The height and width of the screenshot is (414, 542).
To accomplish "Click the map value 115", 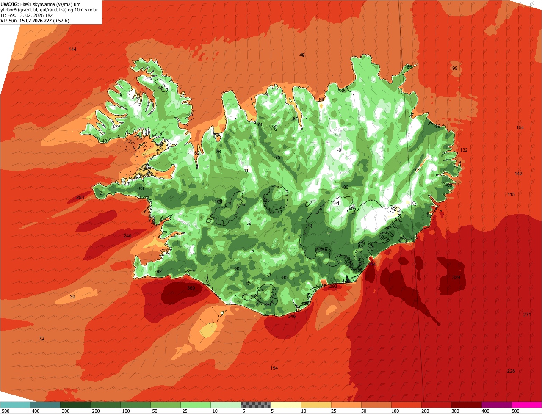I will pos(511,195).
